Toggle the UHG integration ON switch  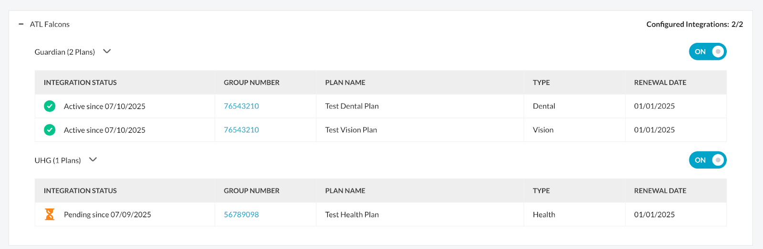[x=707, y=160]
